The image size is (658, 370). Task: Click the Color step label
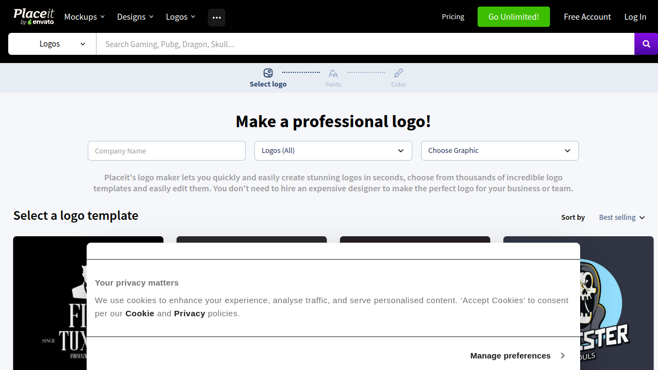[399, 84]
